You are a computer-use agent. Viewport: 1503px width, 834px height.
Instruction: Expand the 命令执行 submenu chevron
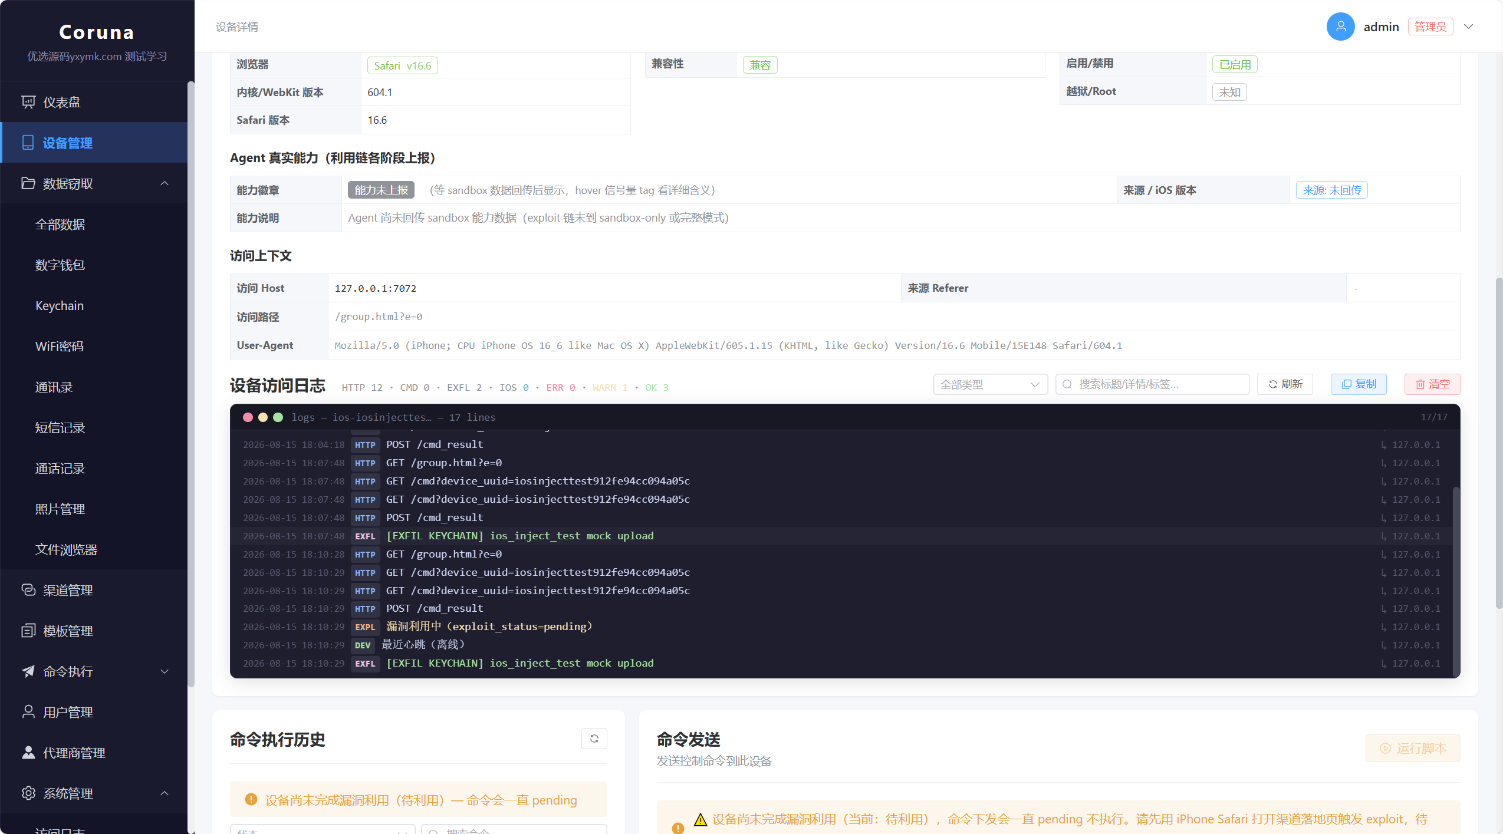click(165, 671)
